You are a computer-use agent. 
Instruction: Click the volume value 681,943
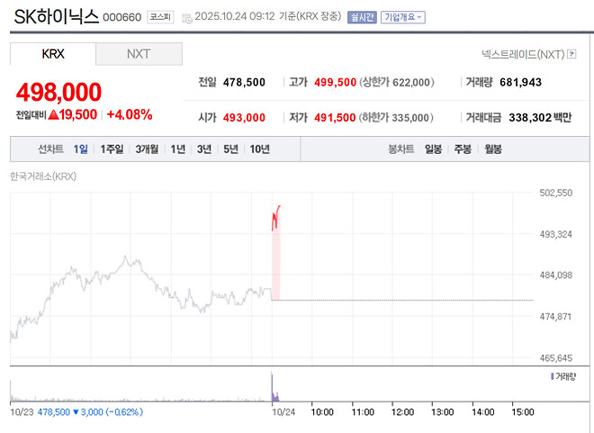(x=520, y=82)
